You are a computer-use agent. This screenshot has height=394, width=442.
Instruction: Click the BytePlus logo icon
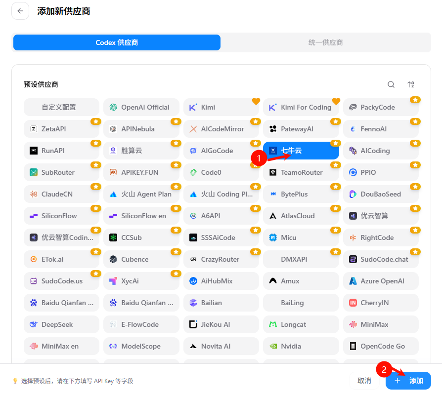(x=273, y=194)
